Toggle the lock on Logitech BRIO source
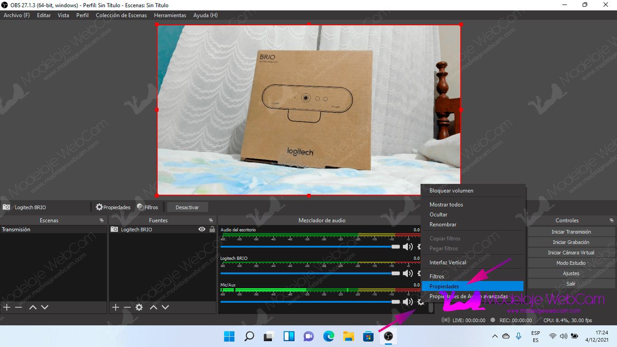This screenshot has width=617, height=347. point(212,230)
